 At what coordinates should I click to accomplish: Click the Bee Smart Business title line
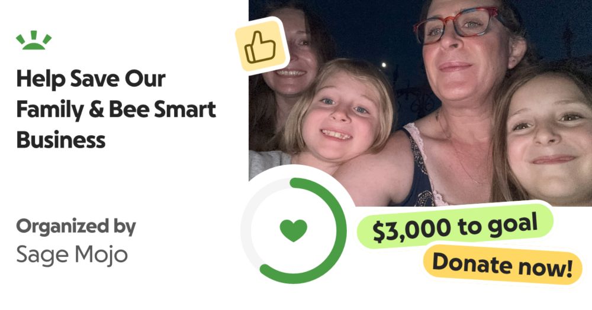116,125
